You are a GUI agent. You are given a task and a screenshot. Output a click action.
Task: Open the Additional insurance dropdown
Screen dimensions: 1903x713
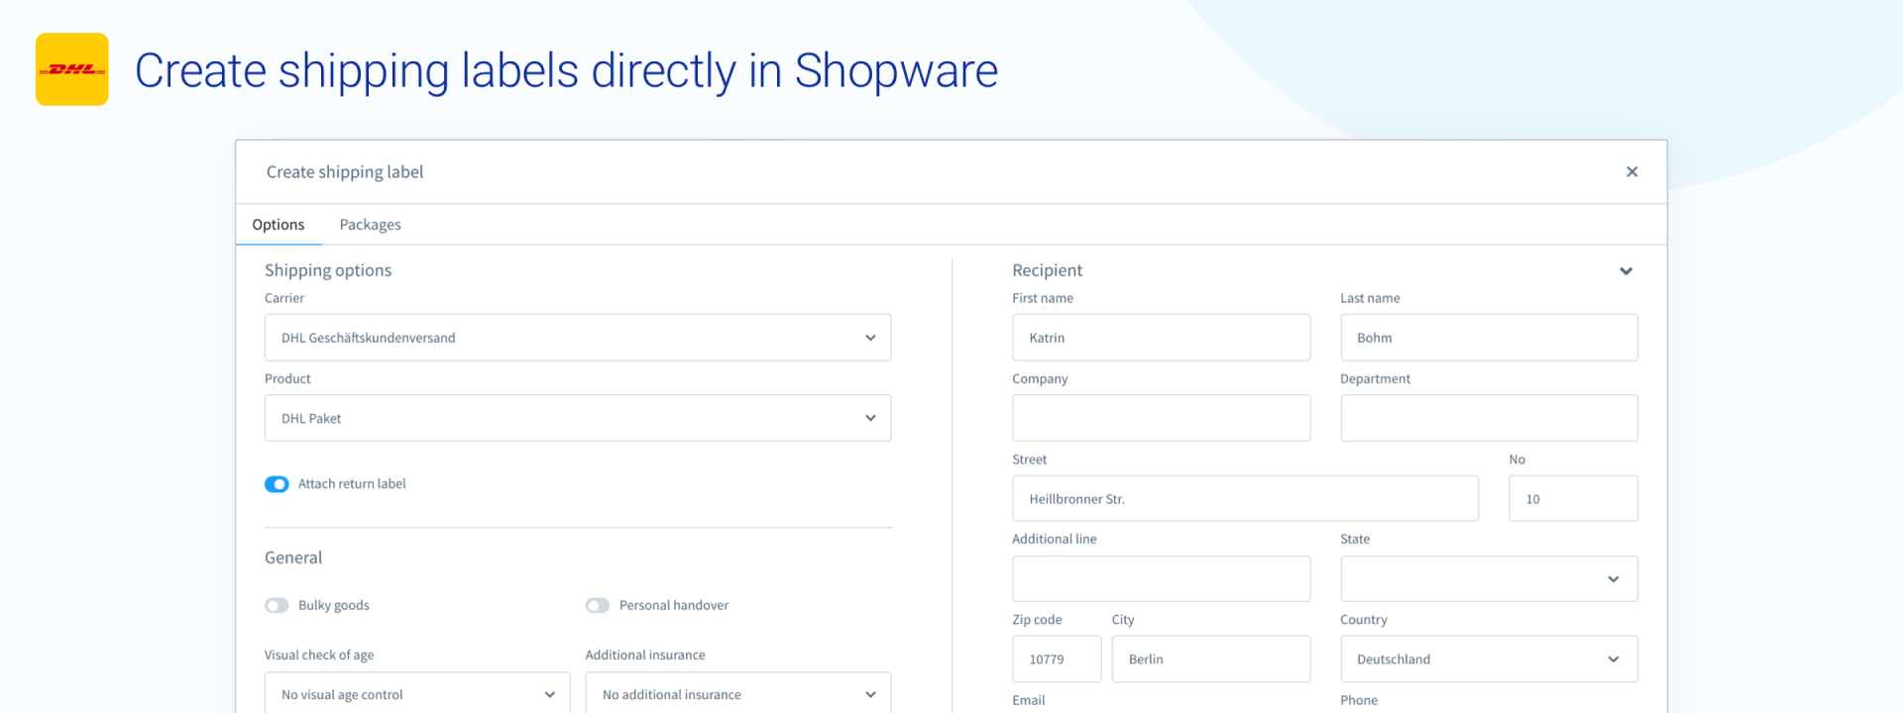tap(738, 693)
